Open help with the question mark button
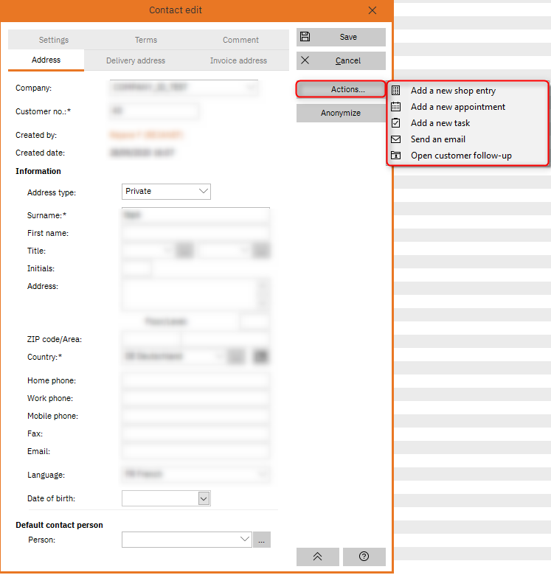This screenshot has height=575, width=551. pos(364,557)
